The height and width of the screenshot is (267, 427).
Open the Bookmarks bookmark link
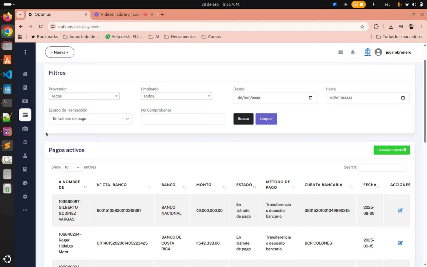44,37
